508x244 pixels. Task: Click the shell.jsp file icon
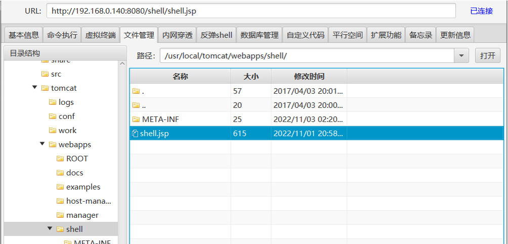click(136, 133)
